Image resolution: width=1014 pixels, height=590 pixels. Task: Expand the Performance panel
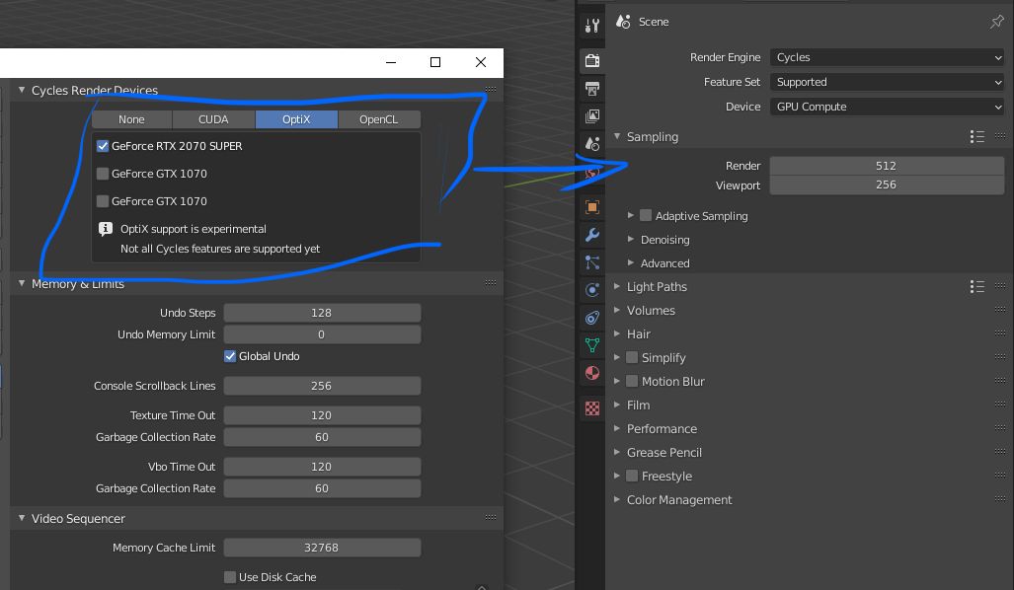(x=617, y=428)
